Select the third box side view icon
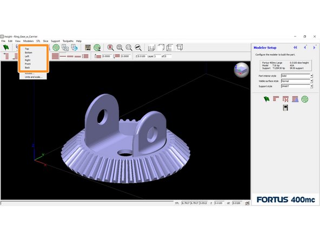Screen dimensions: 320x240 click(x=170, y=48)
